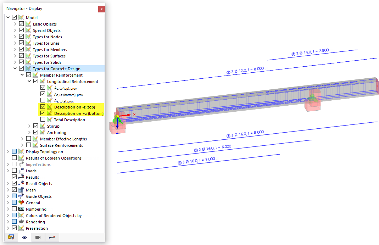The height and width of the screenshot is (245, 379).
Task: Disable Description on -z (top)
Action: tap(43, 107)
